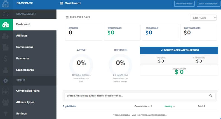Click the Paid column sort arrow

coord(204,106)
